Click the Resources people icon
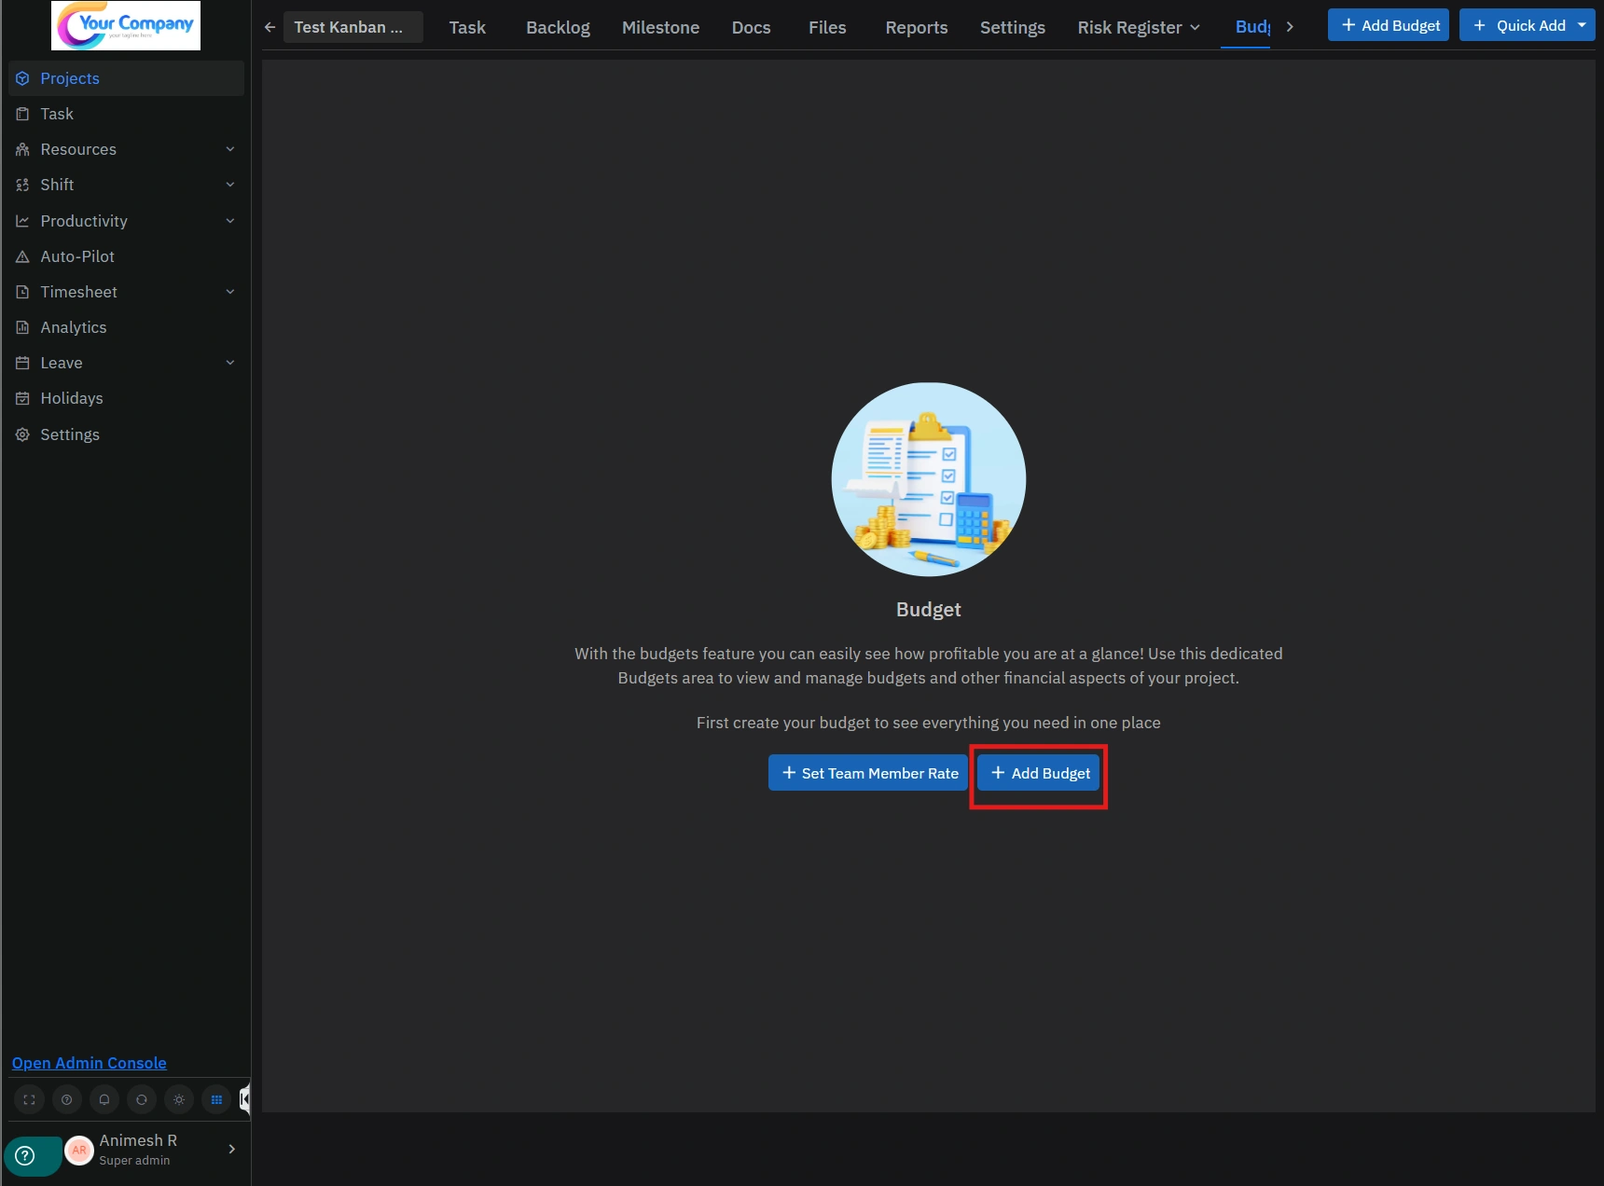The height and width of the screenshot is (1186, 1604). coord(22,149)
